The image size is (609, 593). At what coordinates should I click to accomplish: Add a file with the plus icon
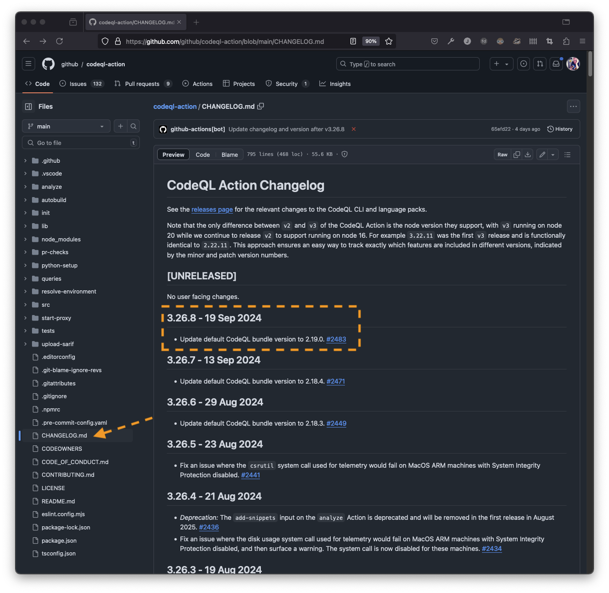coord(121,126)
